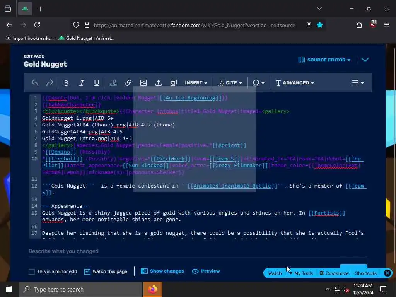Screen dimensions: 396x297
Task: Apply italic formatting with the I icon
Action: [81, 83]
